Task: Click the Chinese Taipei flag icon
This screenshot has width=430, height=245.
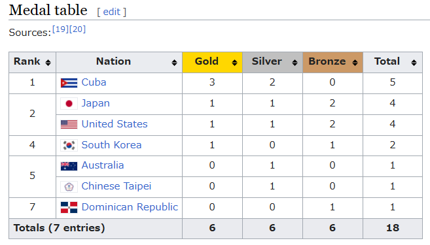Action: tap(69, 187)
